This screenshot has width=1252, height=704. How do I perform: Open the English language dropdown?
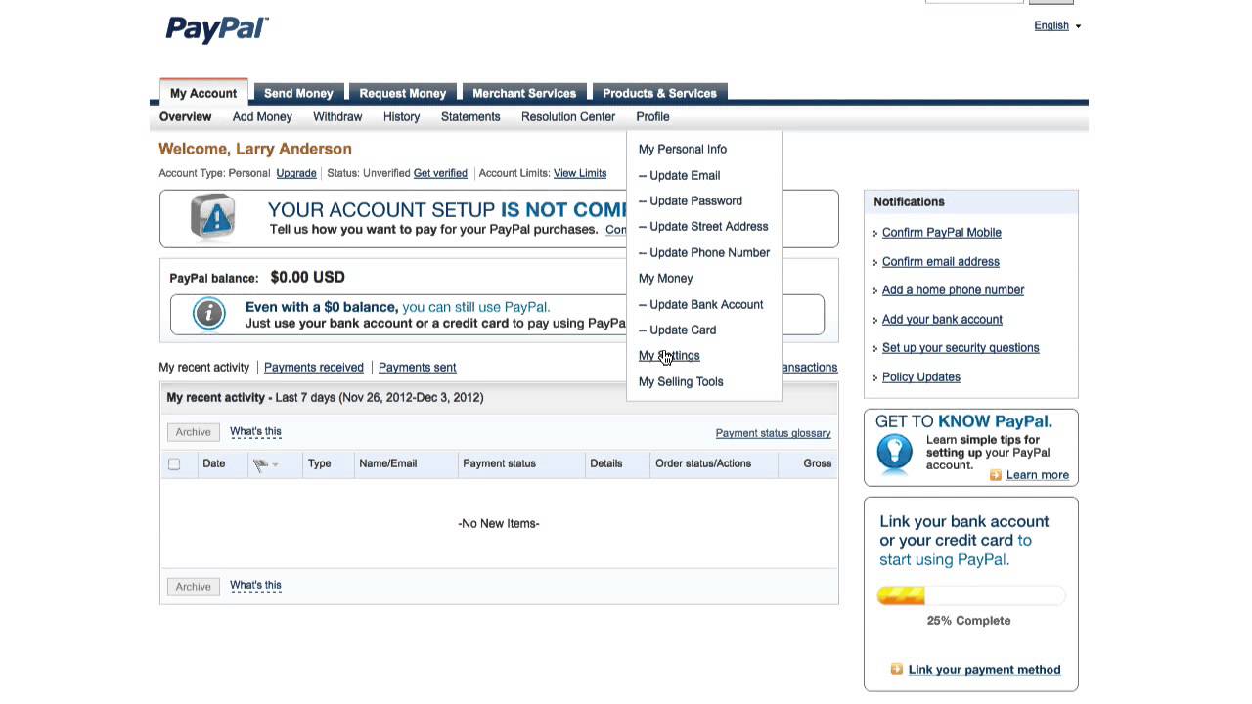1057,25
